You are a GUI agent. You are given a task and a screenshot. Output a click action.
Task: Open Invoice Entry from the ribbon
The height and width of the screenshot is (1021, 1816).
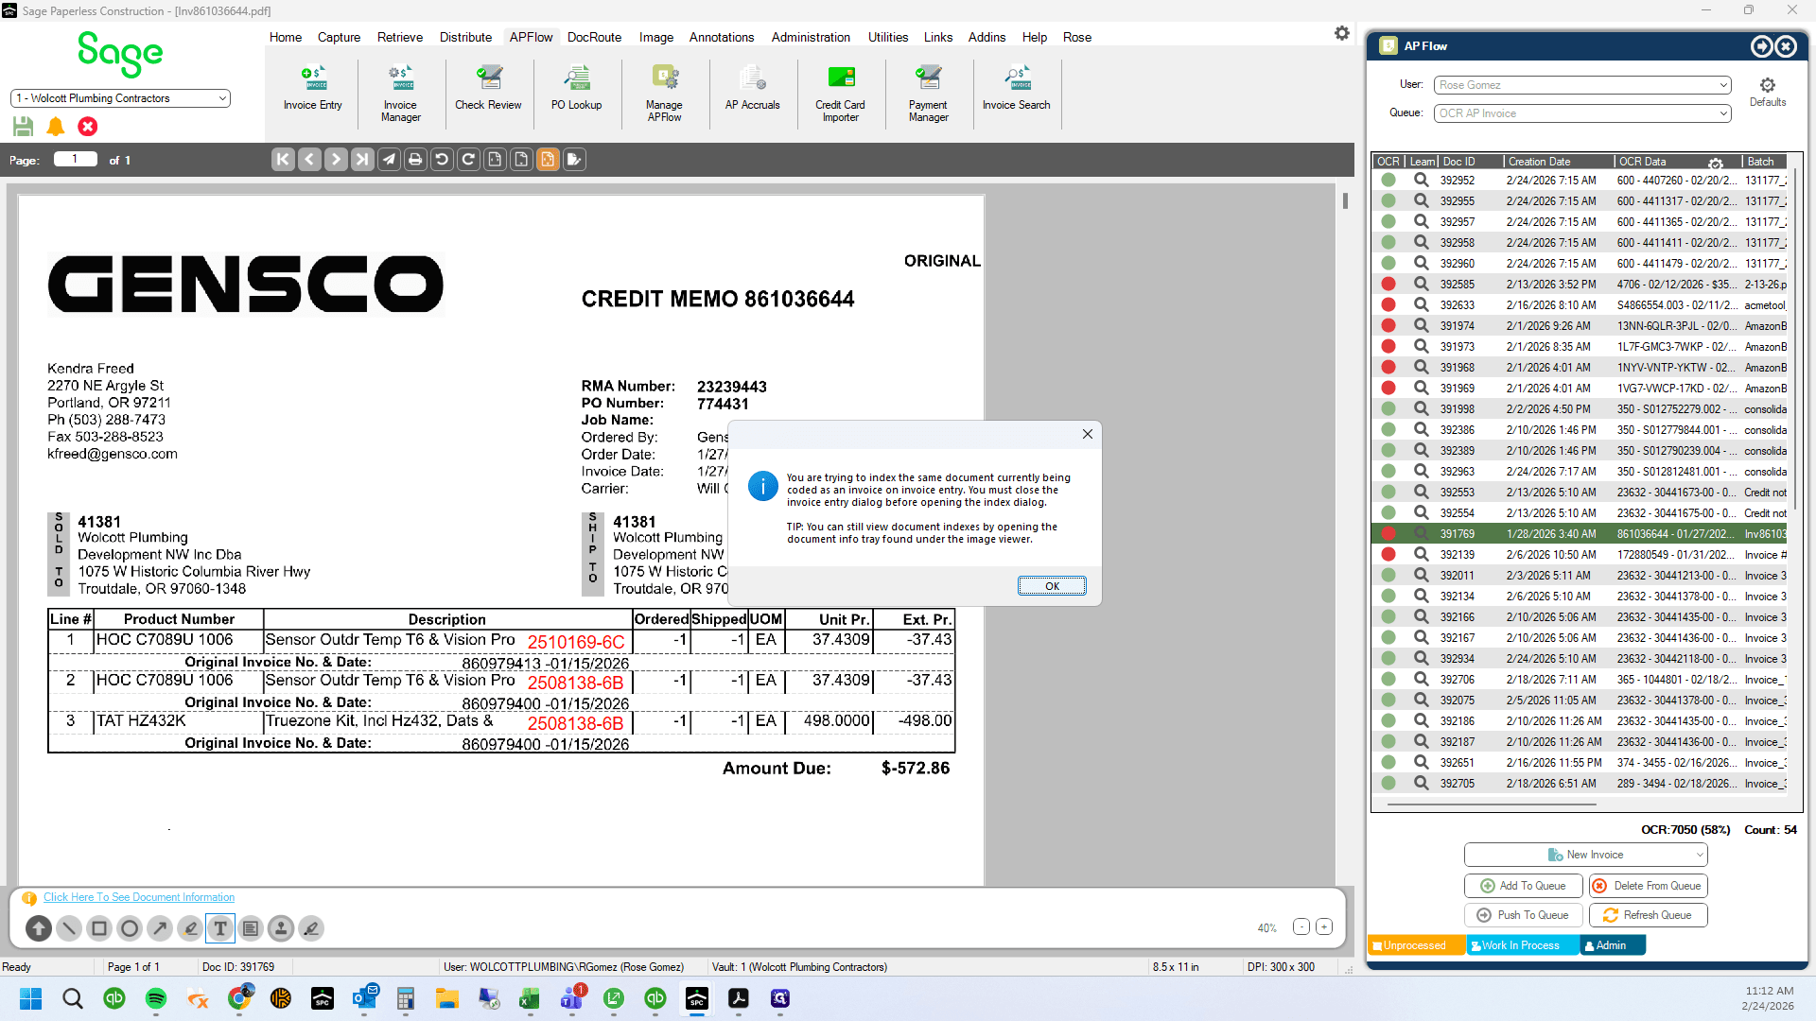(312, 90)
